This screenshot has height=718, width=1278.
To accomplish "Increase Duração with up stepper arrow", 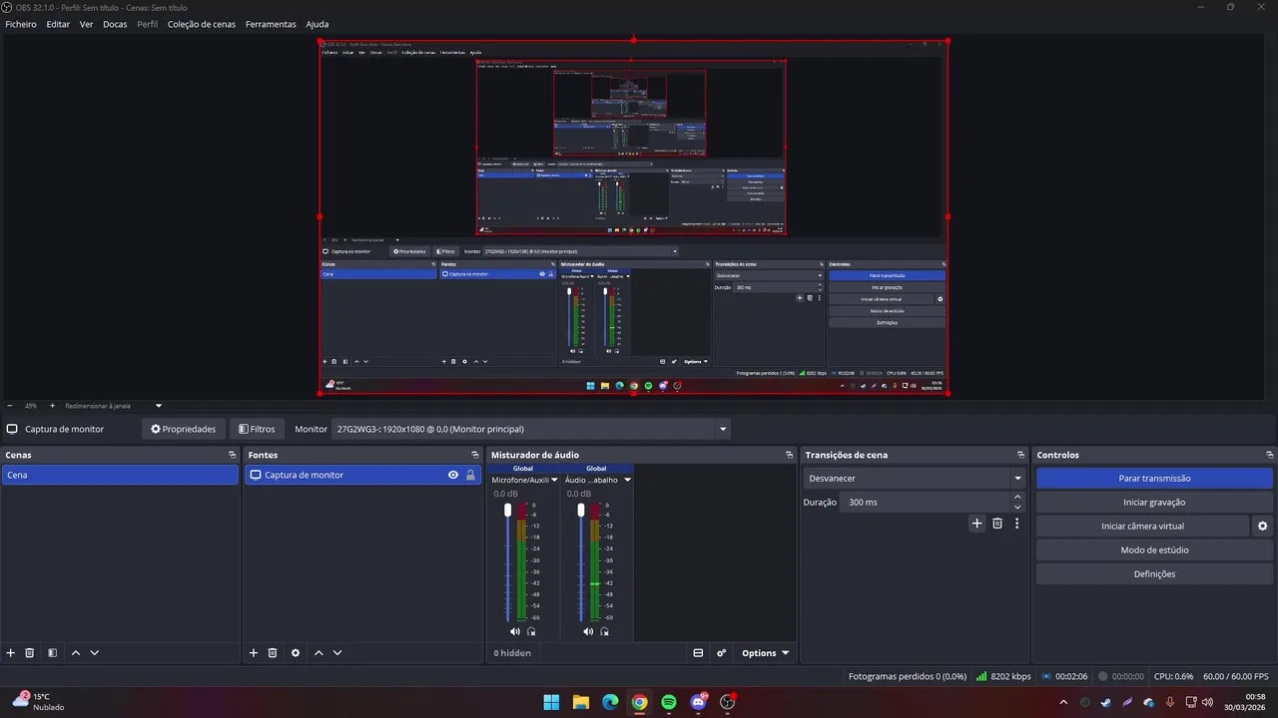I will click(x=1017, y=498).
